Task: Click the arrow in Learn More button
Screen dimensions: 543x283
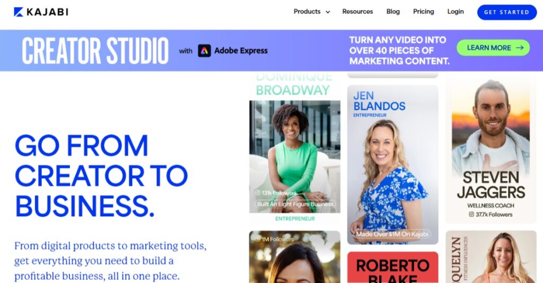Action: pyautogui.click(x=520, y=48)
